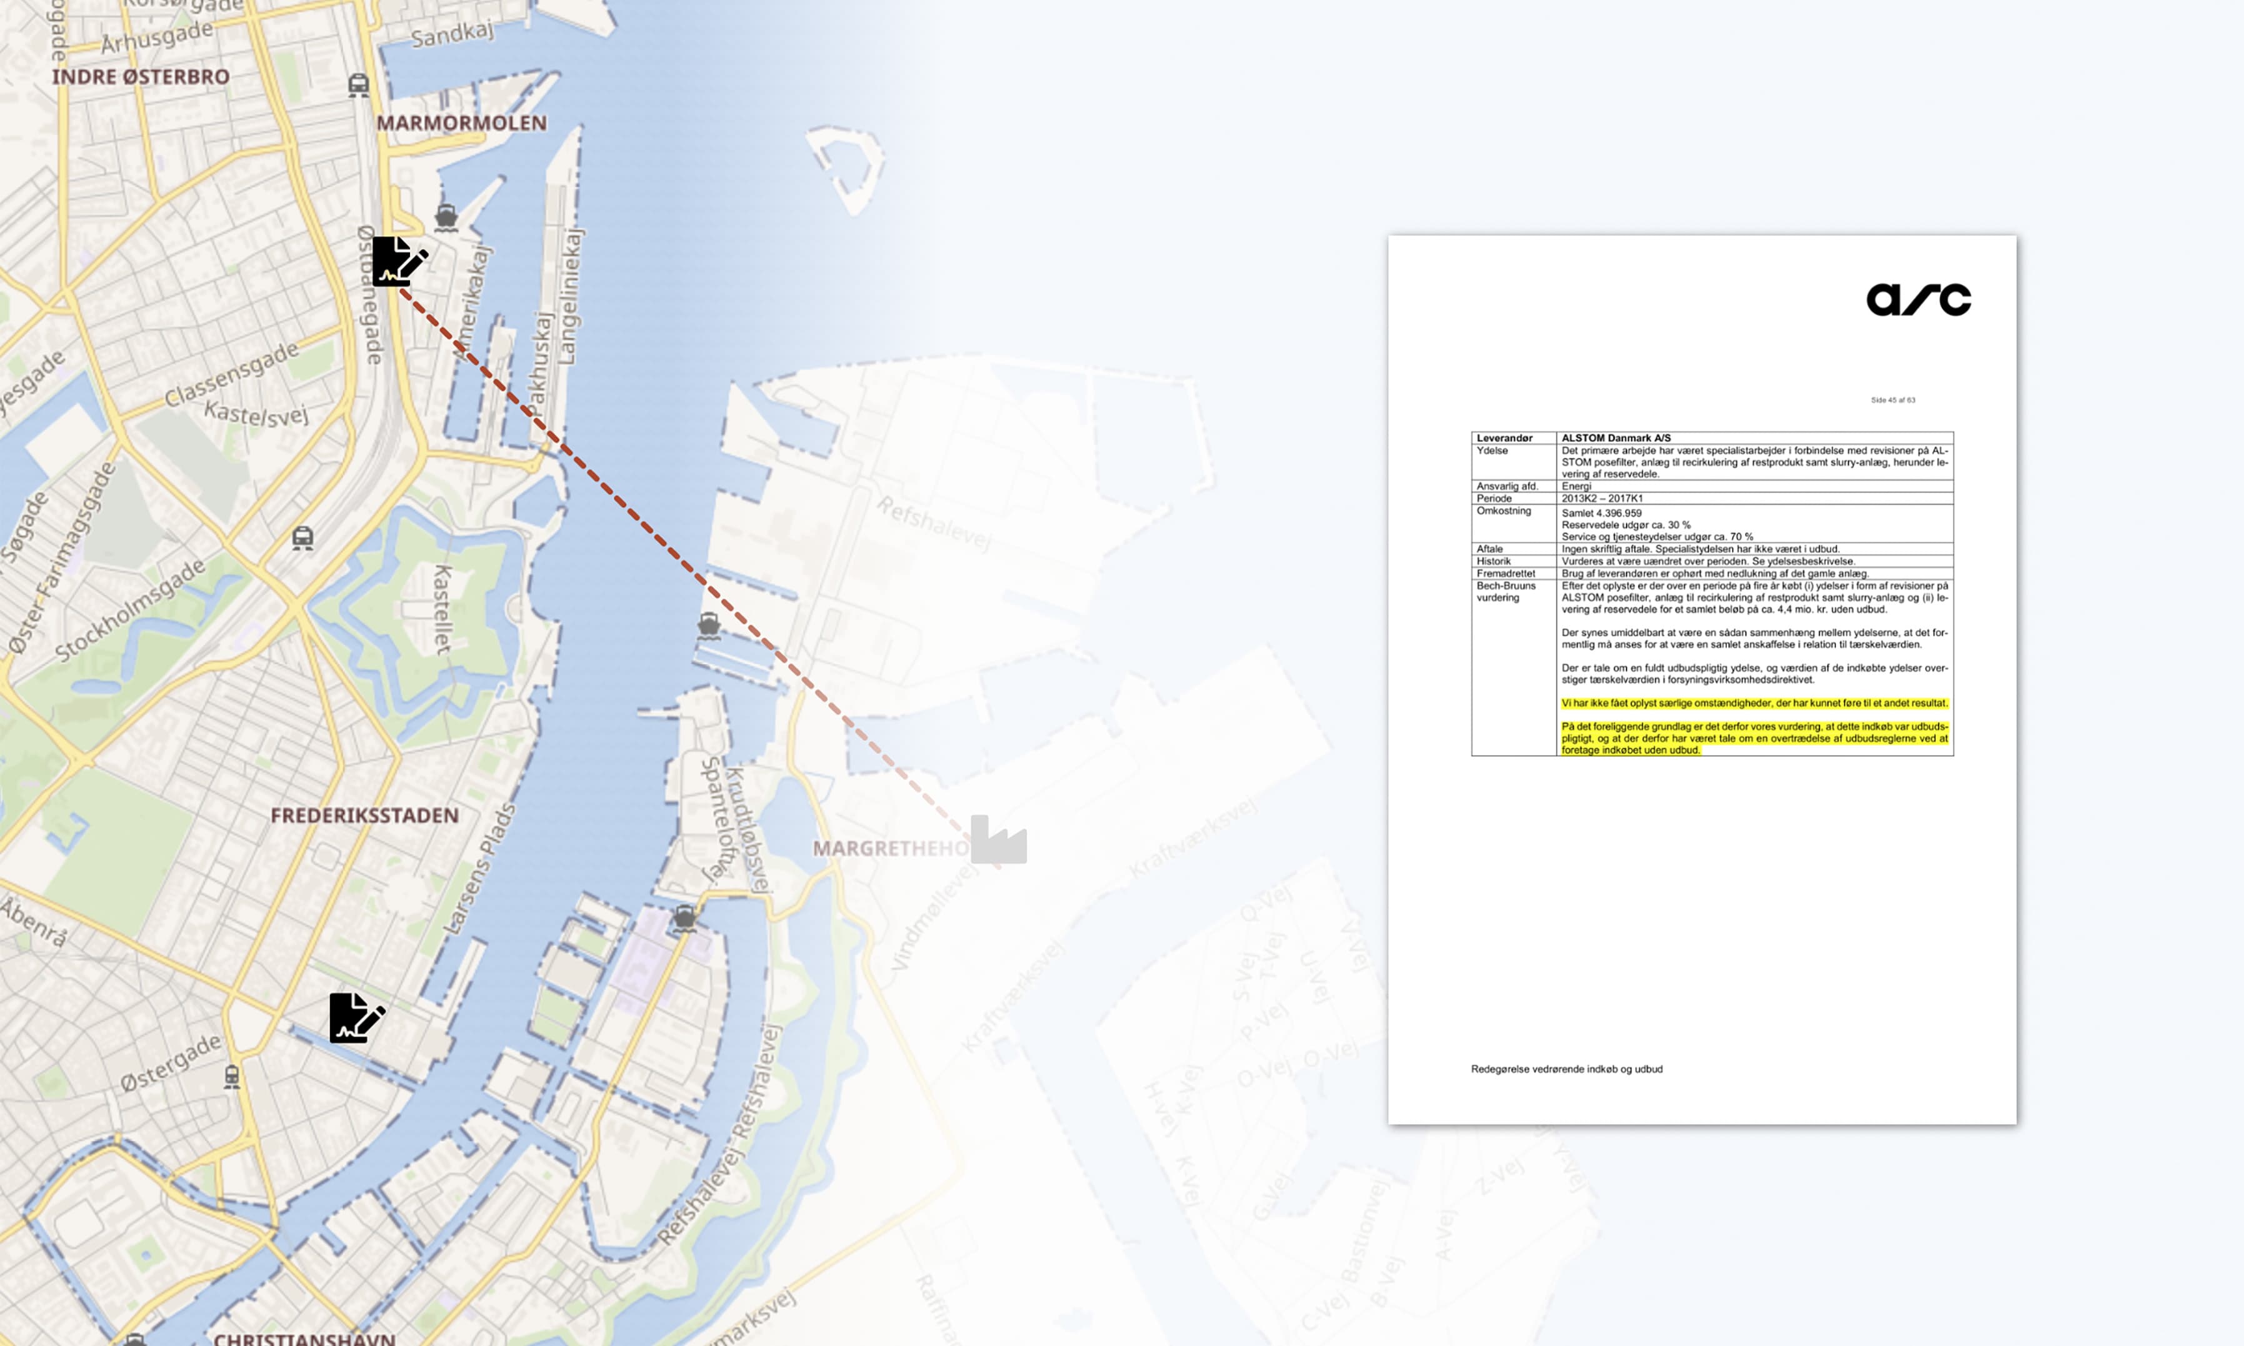
Task: Click the ferry icon beside Krudtløbsvej
Action: coord(685,918)
